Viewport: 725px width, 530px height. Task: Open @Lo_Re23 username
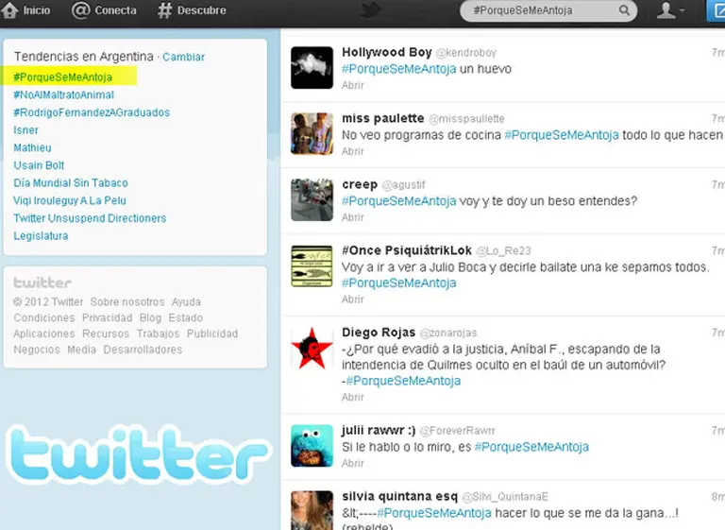503,251
